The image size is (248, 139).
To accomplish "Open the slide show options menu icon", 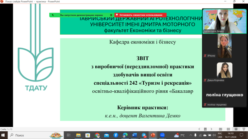I will tap(205, 129).
